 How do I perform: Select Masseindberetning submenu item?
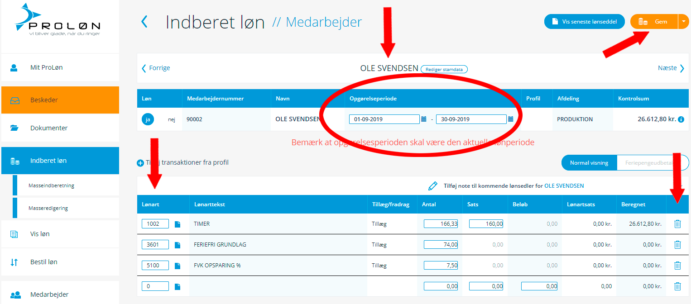point(51,185)
